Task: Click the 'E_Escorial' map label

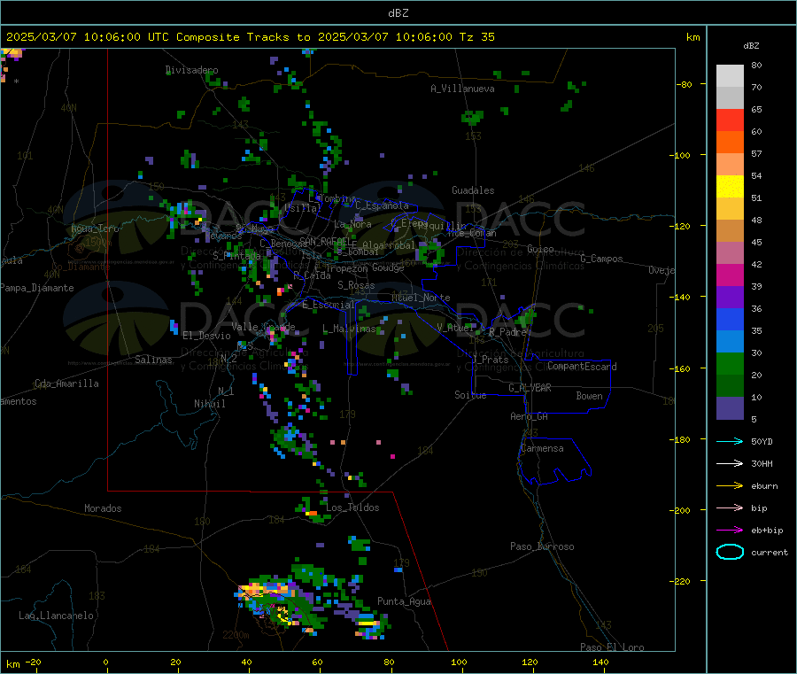Action: [328, 305]
